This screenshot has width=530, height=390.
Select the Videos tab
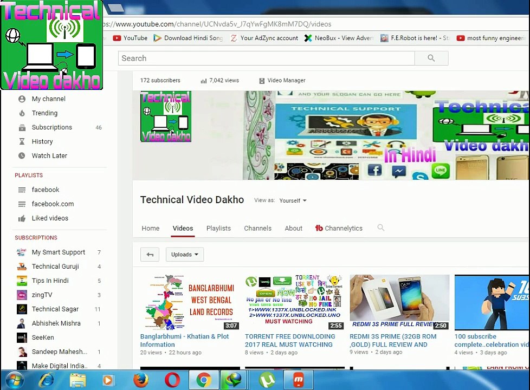[x=183, y=229]
